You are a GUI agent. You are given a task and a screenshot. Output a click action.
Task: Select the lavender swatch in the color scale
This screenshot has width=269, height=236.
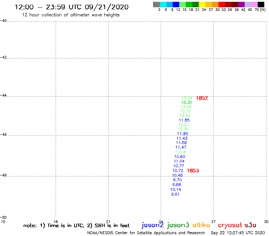click(248, 4)
